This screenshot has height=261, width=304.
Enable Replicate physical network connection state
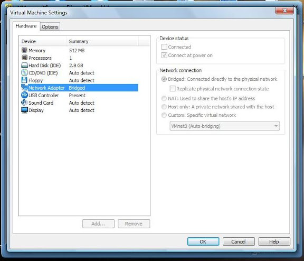click(x=173, y=89)
